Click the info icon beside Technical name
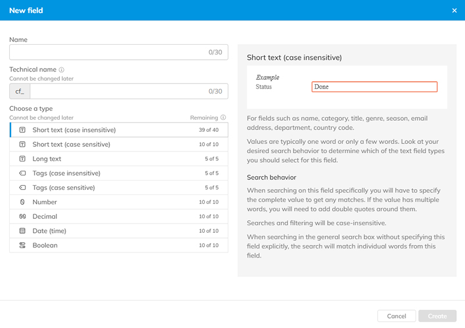The width and height of the screenshot is (465, 328). pyautogui.click(x=62, y=70)
